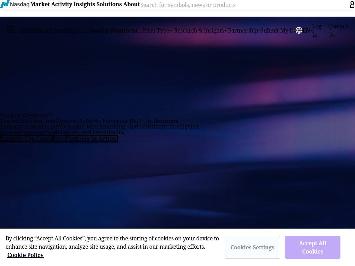Open the apps grid icon
The width and height of the screenshot is (355, 266).
10,30
